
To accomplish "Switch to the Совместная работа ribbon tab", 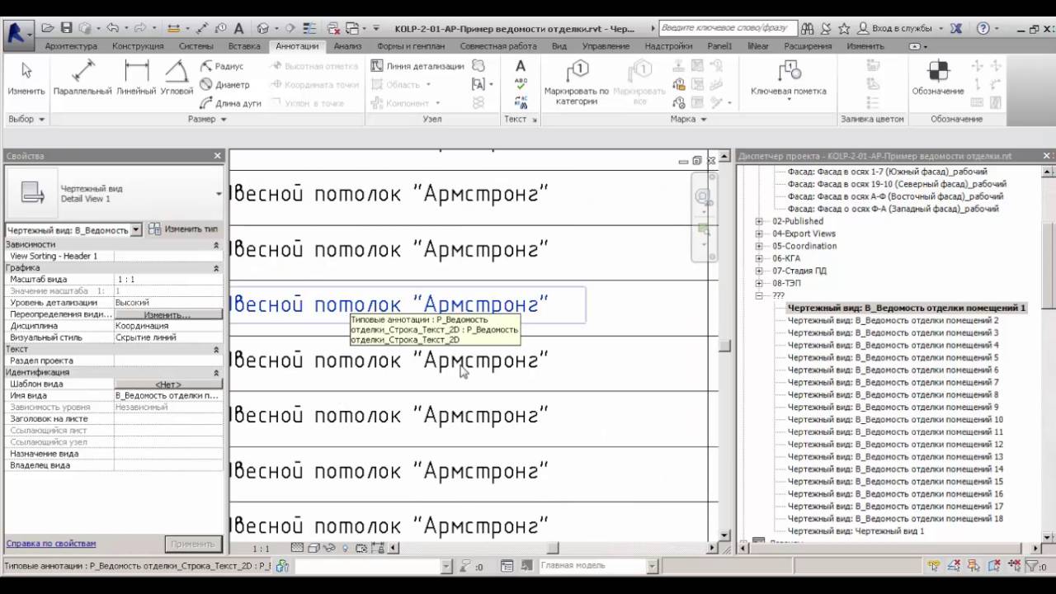I will point(498,46).
